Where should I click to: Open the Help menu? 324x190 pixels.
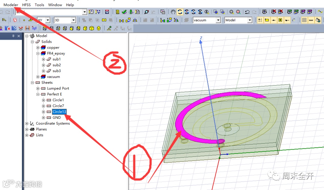[x=70, y=5]
